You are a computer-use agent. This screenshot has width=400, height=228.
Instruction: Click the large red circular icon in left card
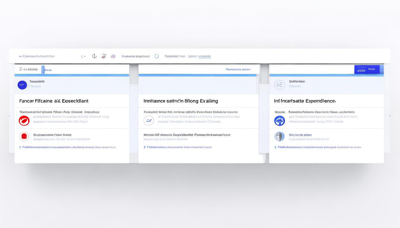coord(24,121)
